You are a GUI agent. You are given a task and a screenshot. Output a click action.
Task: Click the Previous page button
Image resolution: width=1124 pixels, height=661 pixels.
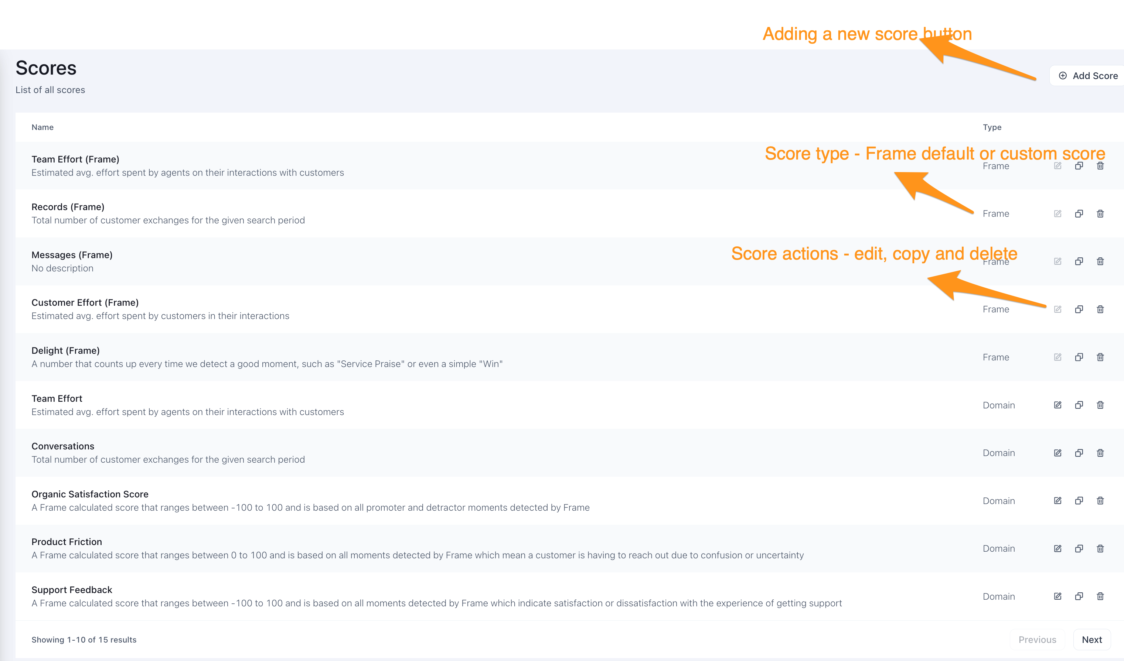(1037, 640)
